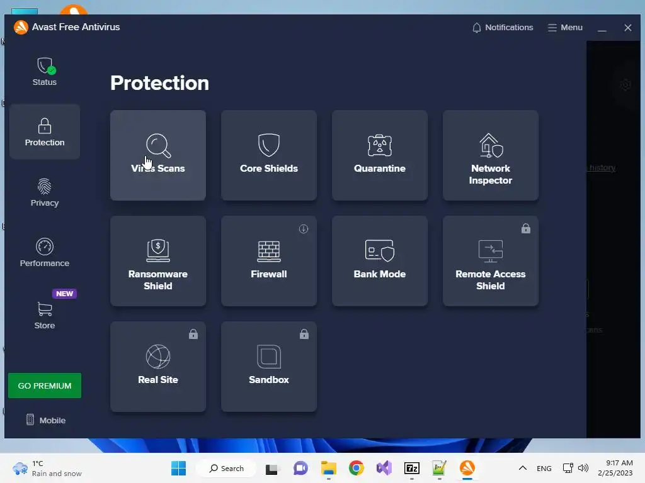645x483 pixels.
Task: Click the lock icon on Sandbox
Action: [x=304, y=334]
